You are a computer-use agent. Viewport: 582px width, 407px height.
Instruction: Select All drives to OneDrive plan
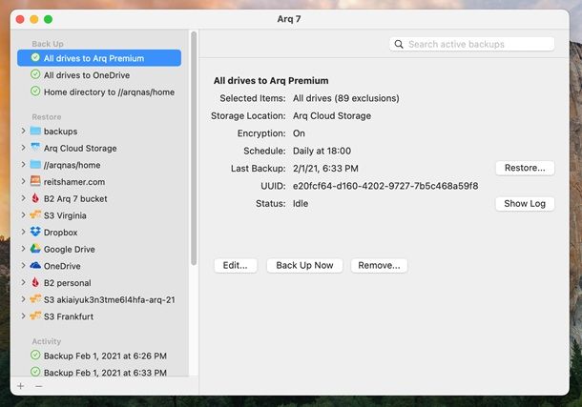(x=99, y=75)
